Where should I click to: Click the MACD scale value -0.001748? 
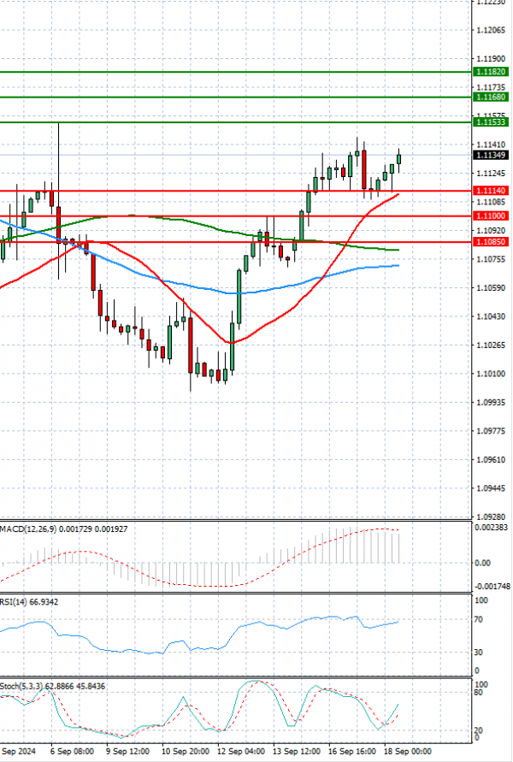[492, 587]
